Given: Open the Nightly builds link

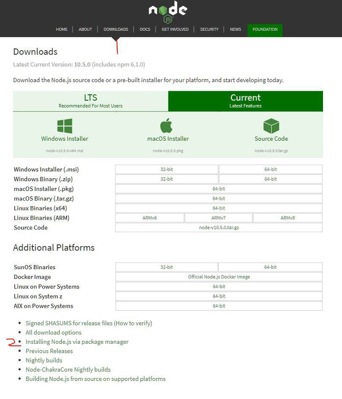Looking at the screenshot, I should click(44, 360).
